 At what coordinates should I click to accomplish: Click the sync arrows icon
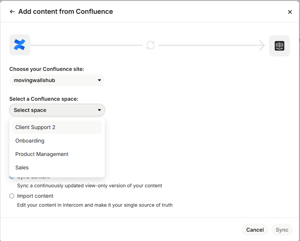150,46
